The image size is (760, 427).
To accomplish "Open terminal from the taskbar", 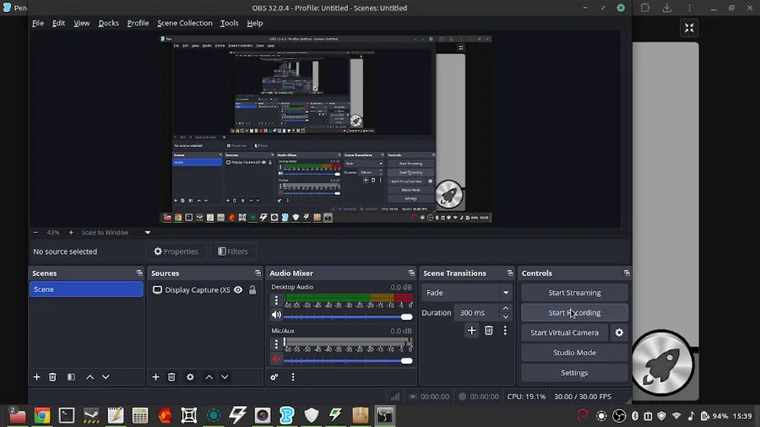I will click(x=67, y=415).
